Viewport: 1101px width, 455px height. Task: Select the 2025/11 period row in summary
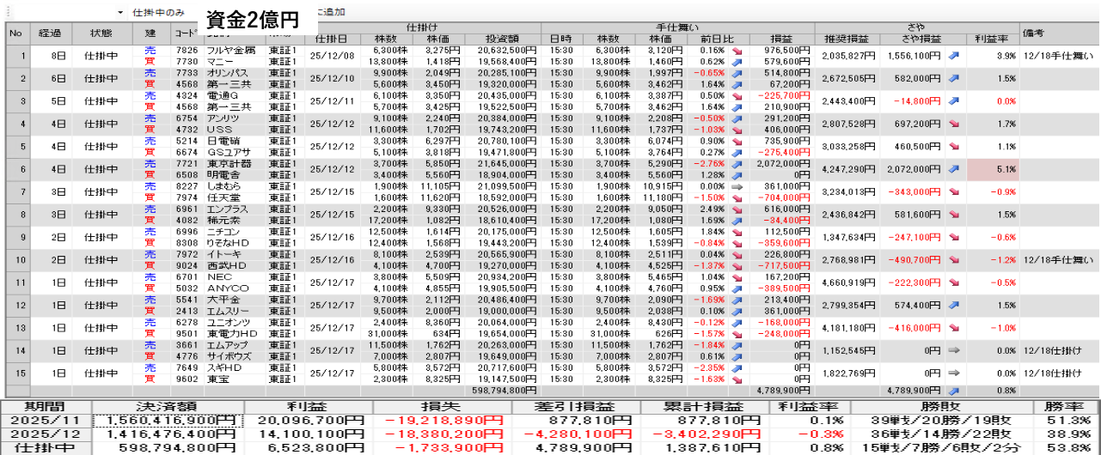tap(45, 420)
